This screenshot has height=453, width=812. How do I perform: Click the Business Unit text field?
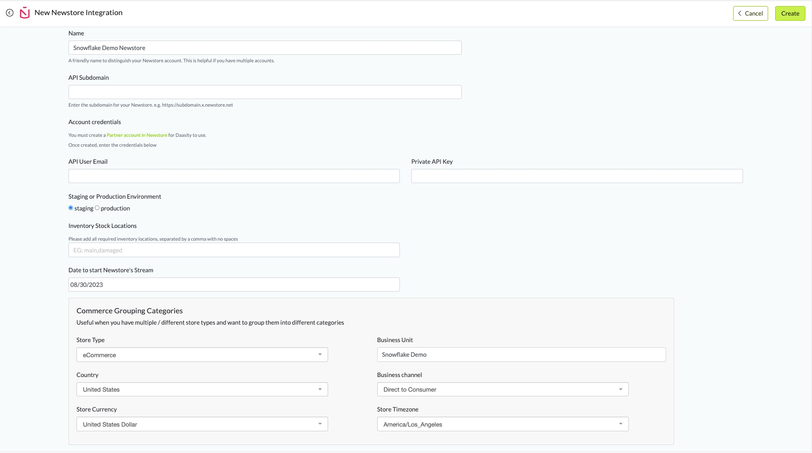click(521, 355)
